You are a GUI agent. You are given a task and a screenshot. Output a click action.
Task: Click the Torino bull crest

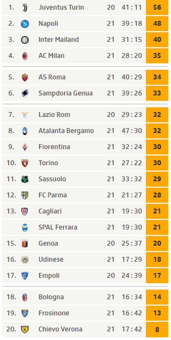coord(25,163)
